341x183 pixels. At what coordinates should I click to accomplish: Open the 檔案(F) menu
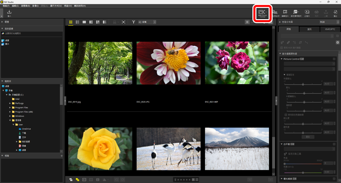tap(6, 6)
